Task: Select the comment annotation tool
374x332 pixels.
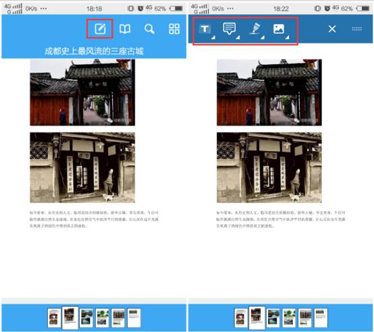Action: [230, 29]
